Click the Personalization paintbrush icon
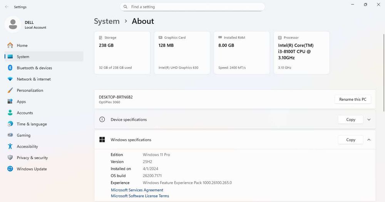The image size is (385, 202). pos(10,90)
